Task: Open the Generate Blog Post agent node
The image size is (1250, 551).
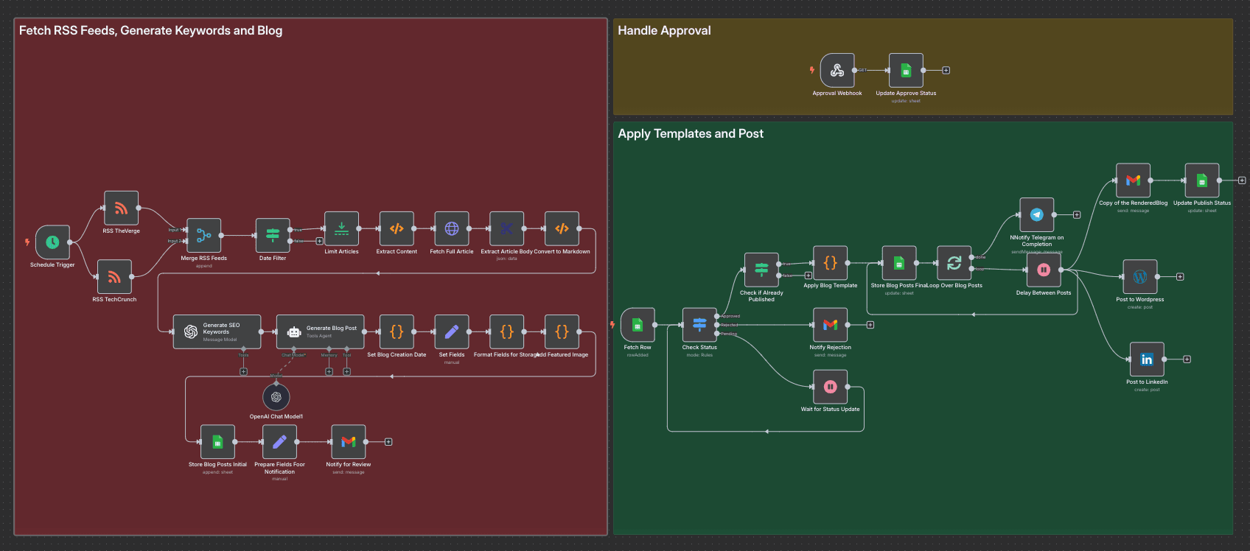Action: (x=321, y=332)
